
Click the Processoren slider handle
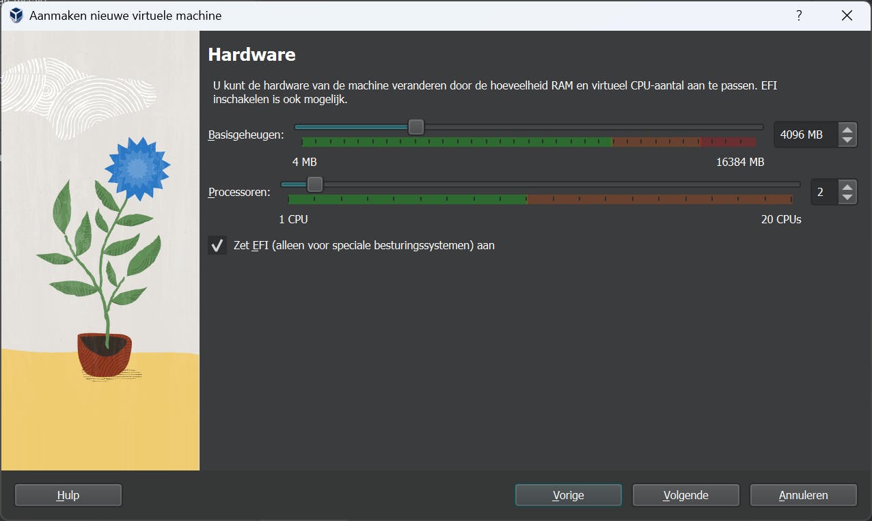point(314,184)
